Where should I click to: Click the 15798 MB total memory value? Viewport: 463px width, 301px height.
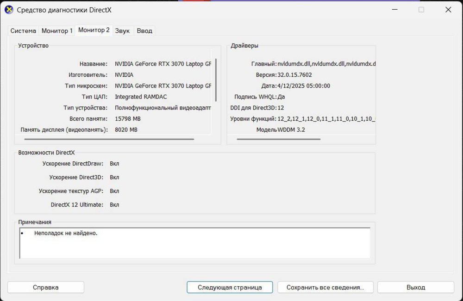point(128,119)
